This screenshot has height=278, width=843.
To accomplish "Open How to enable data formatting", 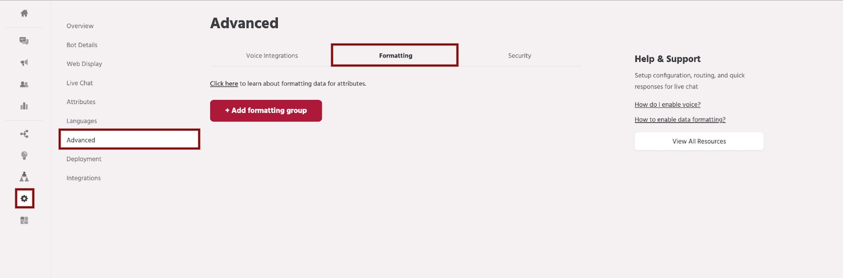I will point(680,119).
